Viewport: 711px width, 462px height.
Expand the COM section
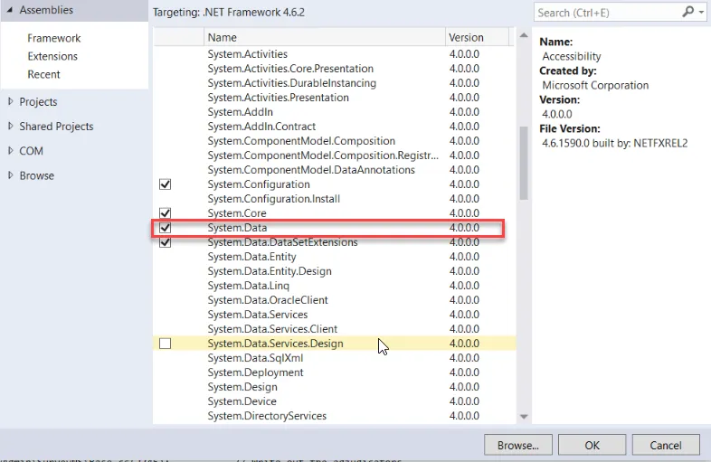coord(11,150)
